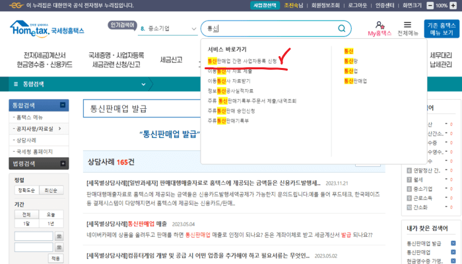
Task: Select 주류통신판매기록부 suggestion
Action: [228, 121]
